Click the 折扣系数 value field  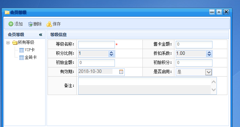(x=191, y=53)
